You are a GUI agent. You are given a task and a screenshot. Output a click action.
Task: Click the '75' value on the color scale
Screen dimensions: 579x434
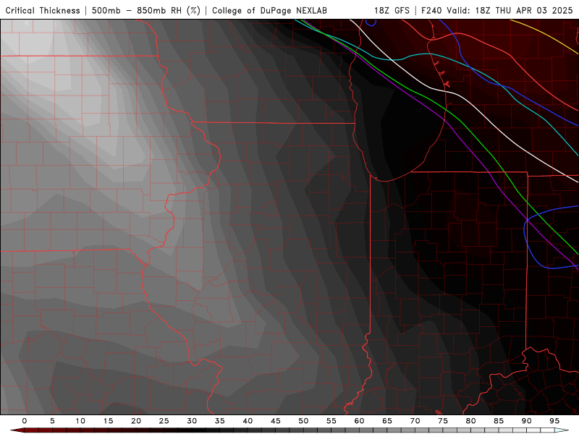tap(443, 421)
